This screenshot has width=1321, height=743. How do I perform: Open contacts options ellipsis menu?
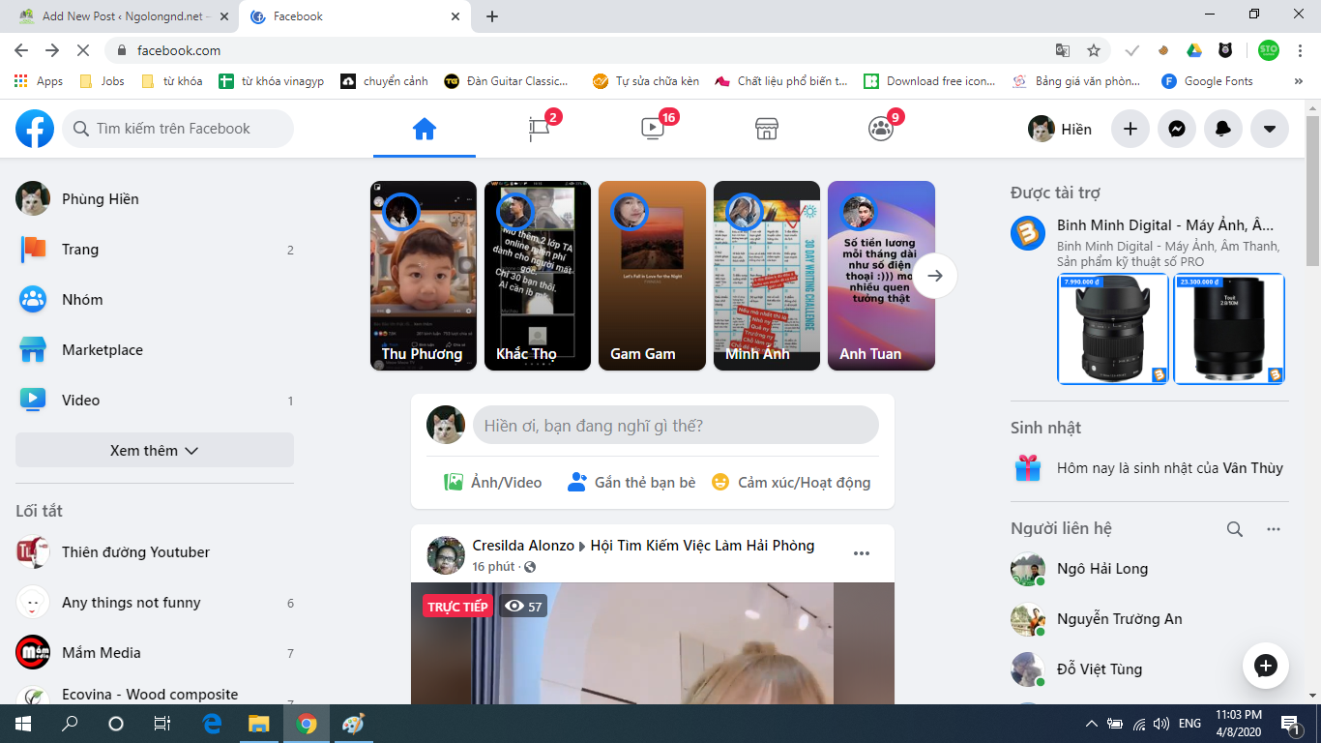click(x=1274, y=528)
